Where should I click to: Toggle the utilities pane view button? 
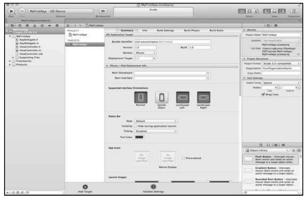[282, 11]
